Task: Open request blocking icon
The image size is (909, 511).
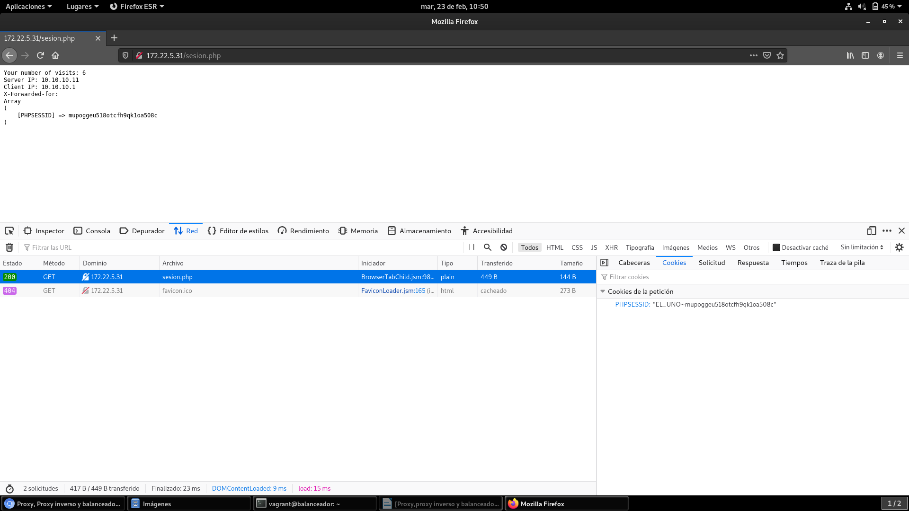Action: pyautogui.click(x=504, y=247)
